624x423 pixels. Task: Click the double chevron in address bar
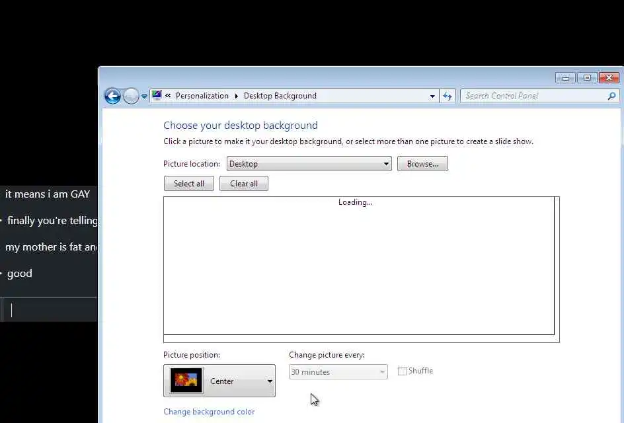click(x=168, y=95)
